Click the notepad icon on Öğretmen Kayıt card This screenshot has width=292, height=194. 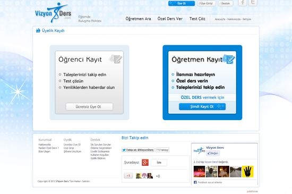click(229, 59)
